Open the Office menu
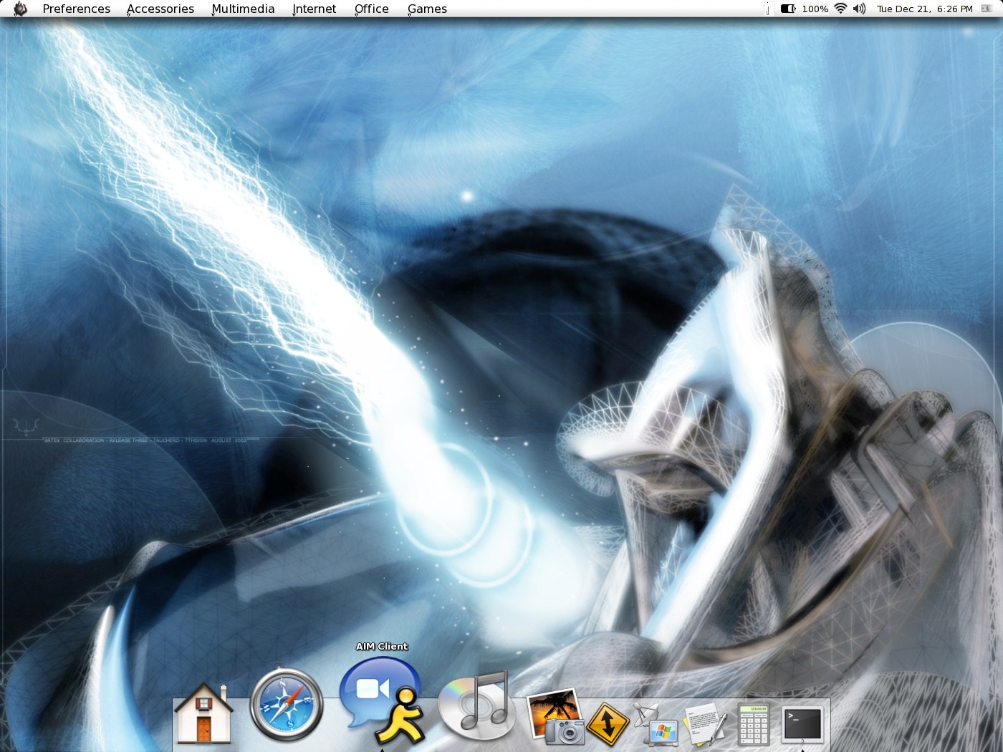This screenshot has width=1003, height=752. coord(371,9)
